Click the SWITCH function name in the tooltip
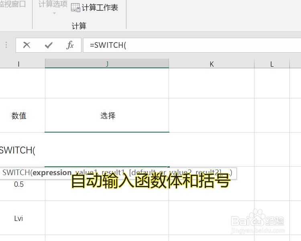The image size is (301, 241). click(16, 173)
